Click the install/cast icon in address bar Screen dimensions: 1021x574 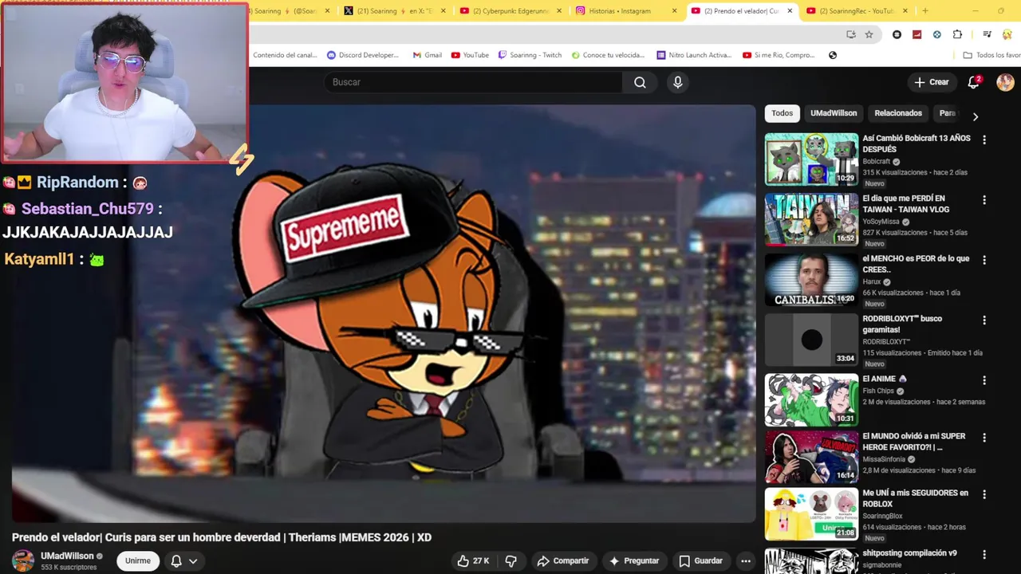pos(851,34)
